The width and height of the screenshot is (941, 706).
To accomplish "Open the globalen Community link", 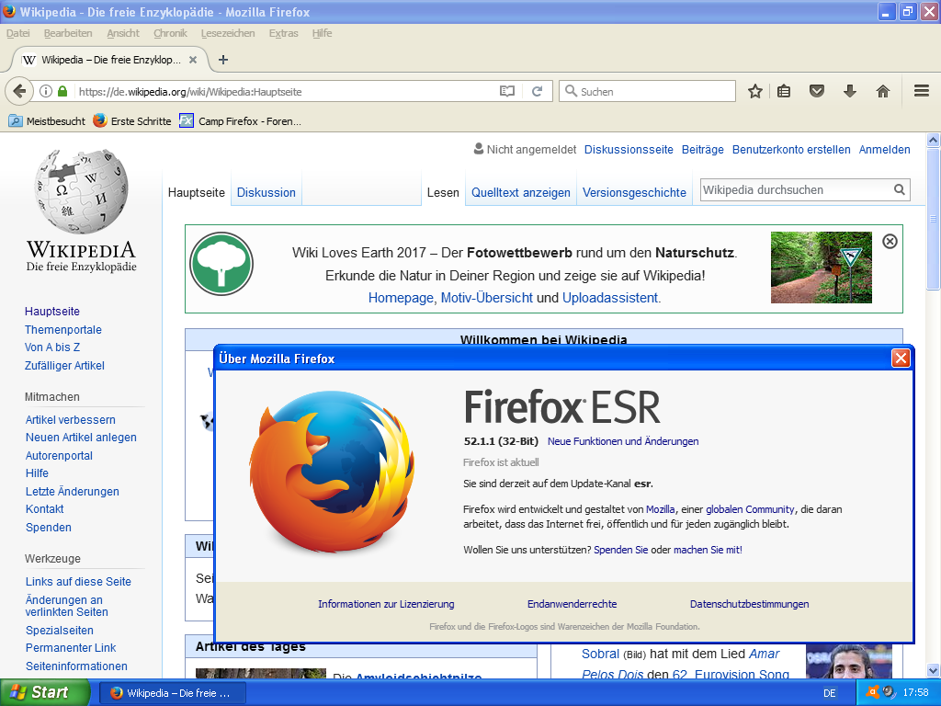I will [750, 509].
